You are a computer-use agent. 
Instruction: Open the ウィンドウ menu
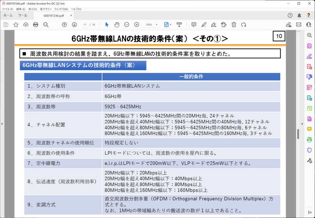pos(61,9)
